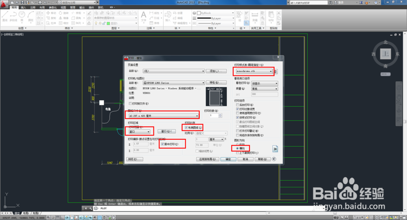Select the Move (移动) tool
The width and height of the screenshot is (407, 220).
[51, 13]
